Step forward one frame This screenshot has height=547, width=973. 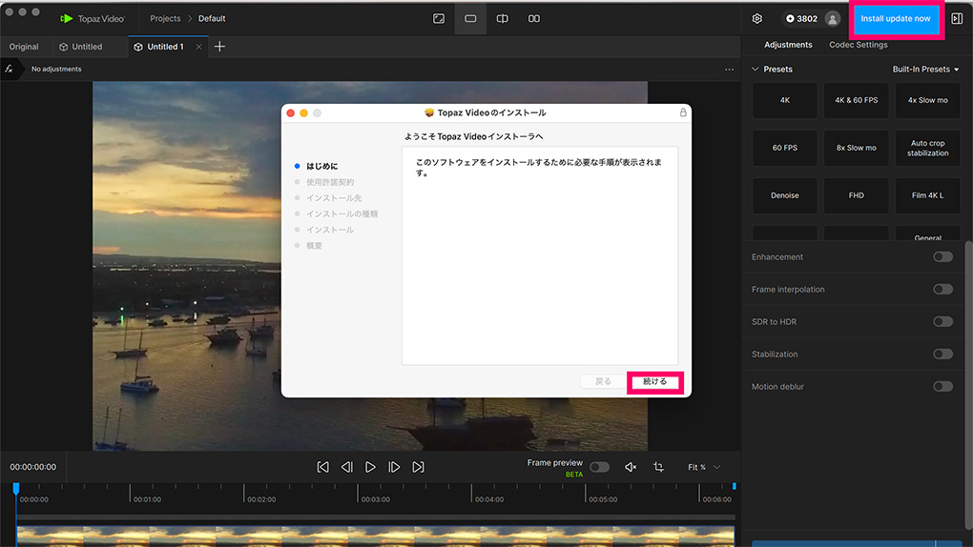coord(394,467)
